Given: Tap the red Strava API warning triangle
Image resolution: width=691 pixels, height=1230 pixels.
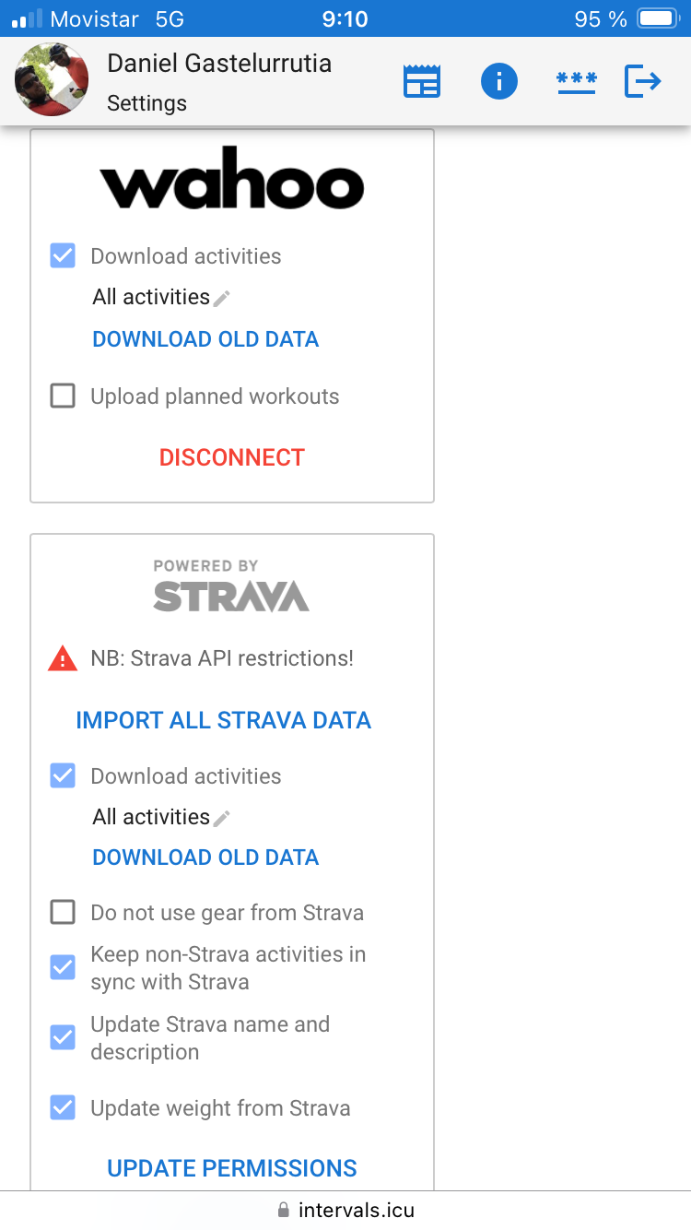Looking at the screenshot, I should click(x=63, y=658).
